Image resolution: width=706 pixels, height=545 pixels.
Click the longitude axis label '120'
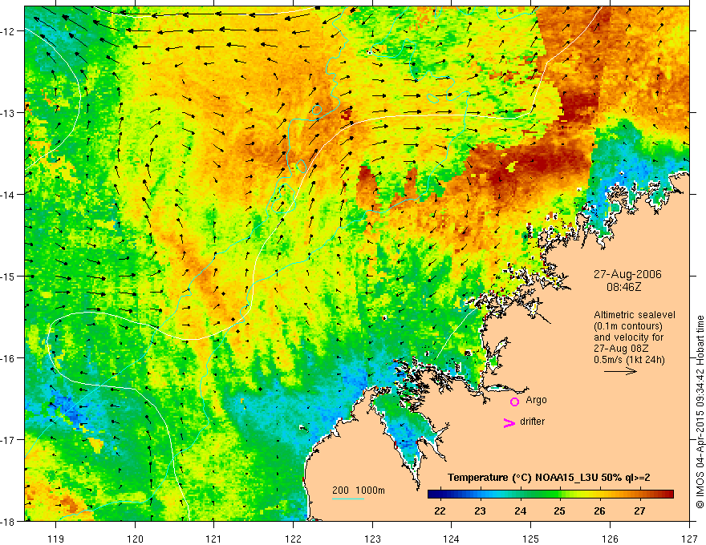click(x=135, y=539)
